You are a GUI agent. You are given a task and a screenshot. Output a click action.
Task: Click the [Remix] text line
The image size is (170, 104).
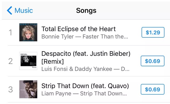pos(53,62)
